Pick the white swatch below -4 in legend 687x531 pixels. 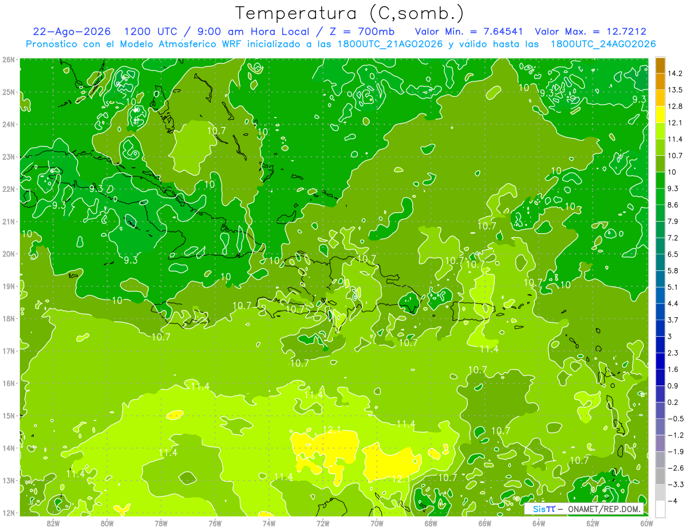(660, 509)
